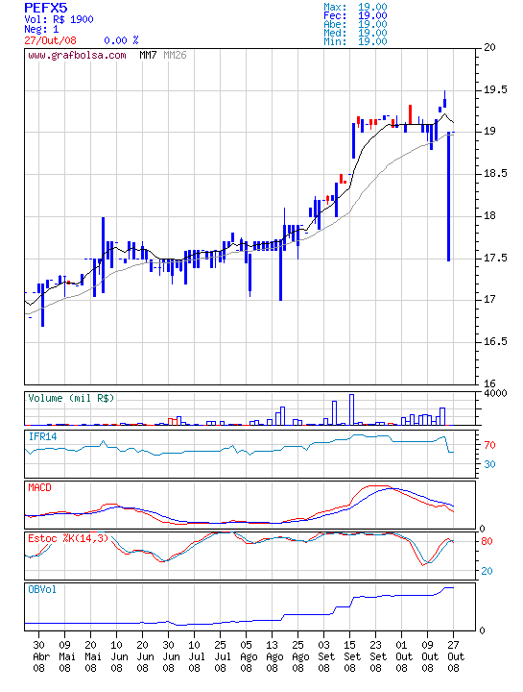This screenshot has height=692, width=523.
Task: Click the 19.5 price axis label
Action: [x=495, y=90]
